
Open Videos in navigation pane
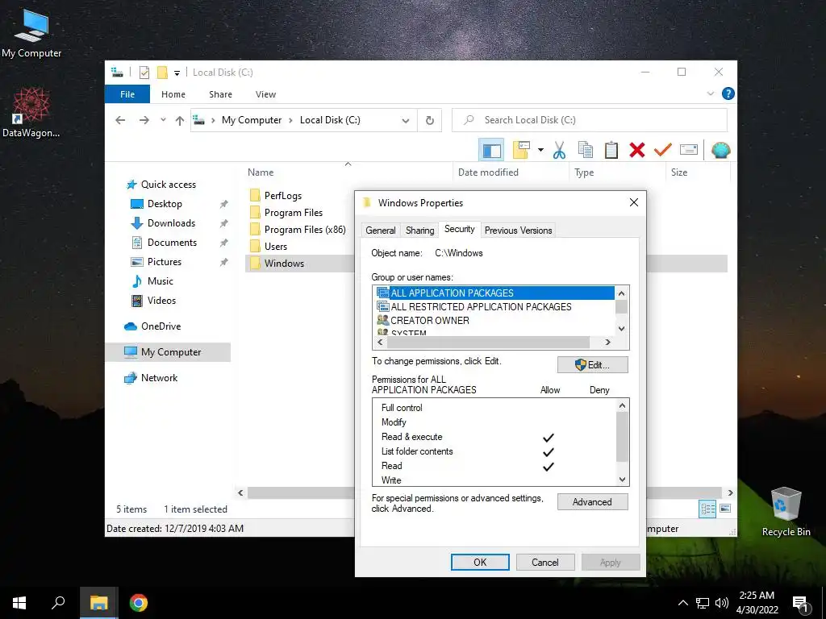pos(161,301)
